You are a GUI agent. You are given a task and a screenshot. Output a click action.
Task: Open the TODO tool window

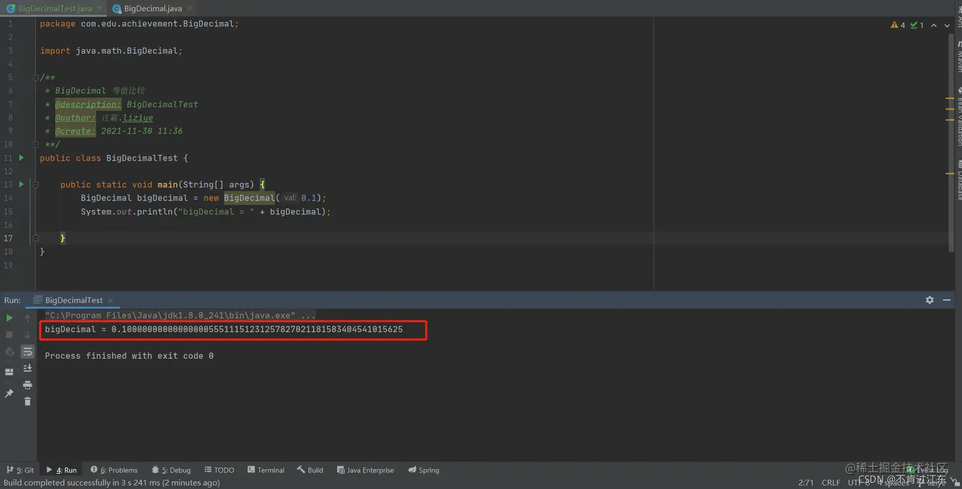[x=220, y=470]
